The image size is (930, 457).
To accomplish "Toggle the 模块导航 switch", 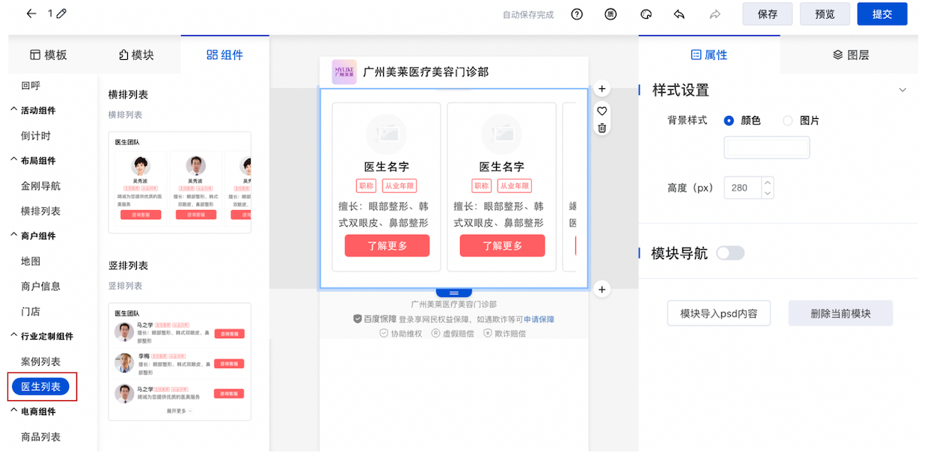I will tap(730, 254).
